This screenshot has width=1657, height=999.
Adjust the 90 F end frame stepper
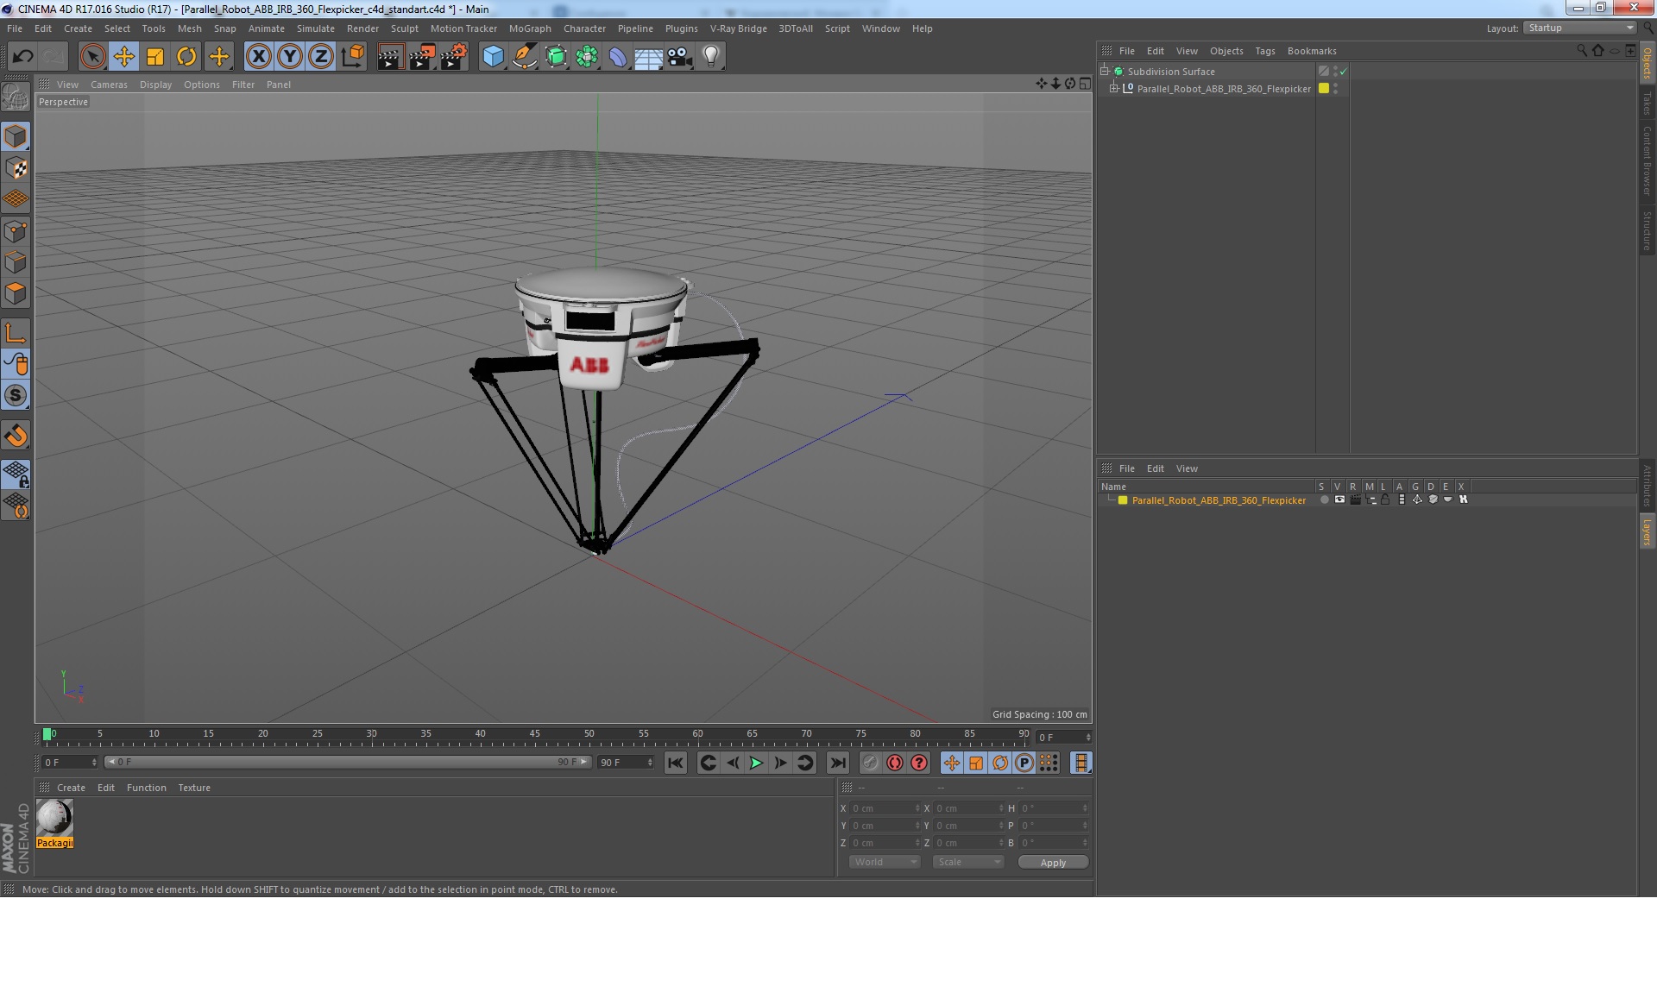650,763
